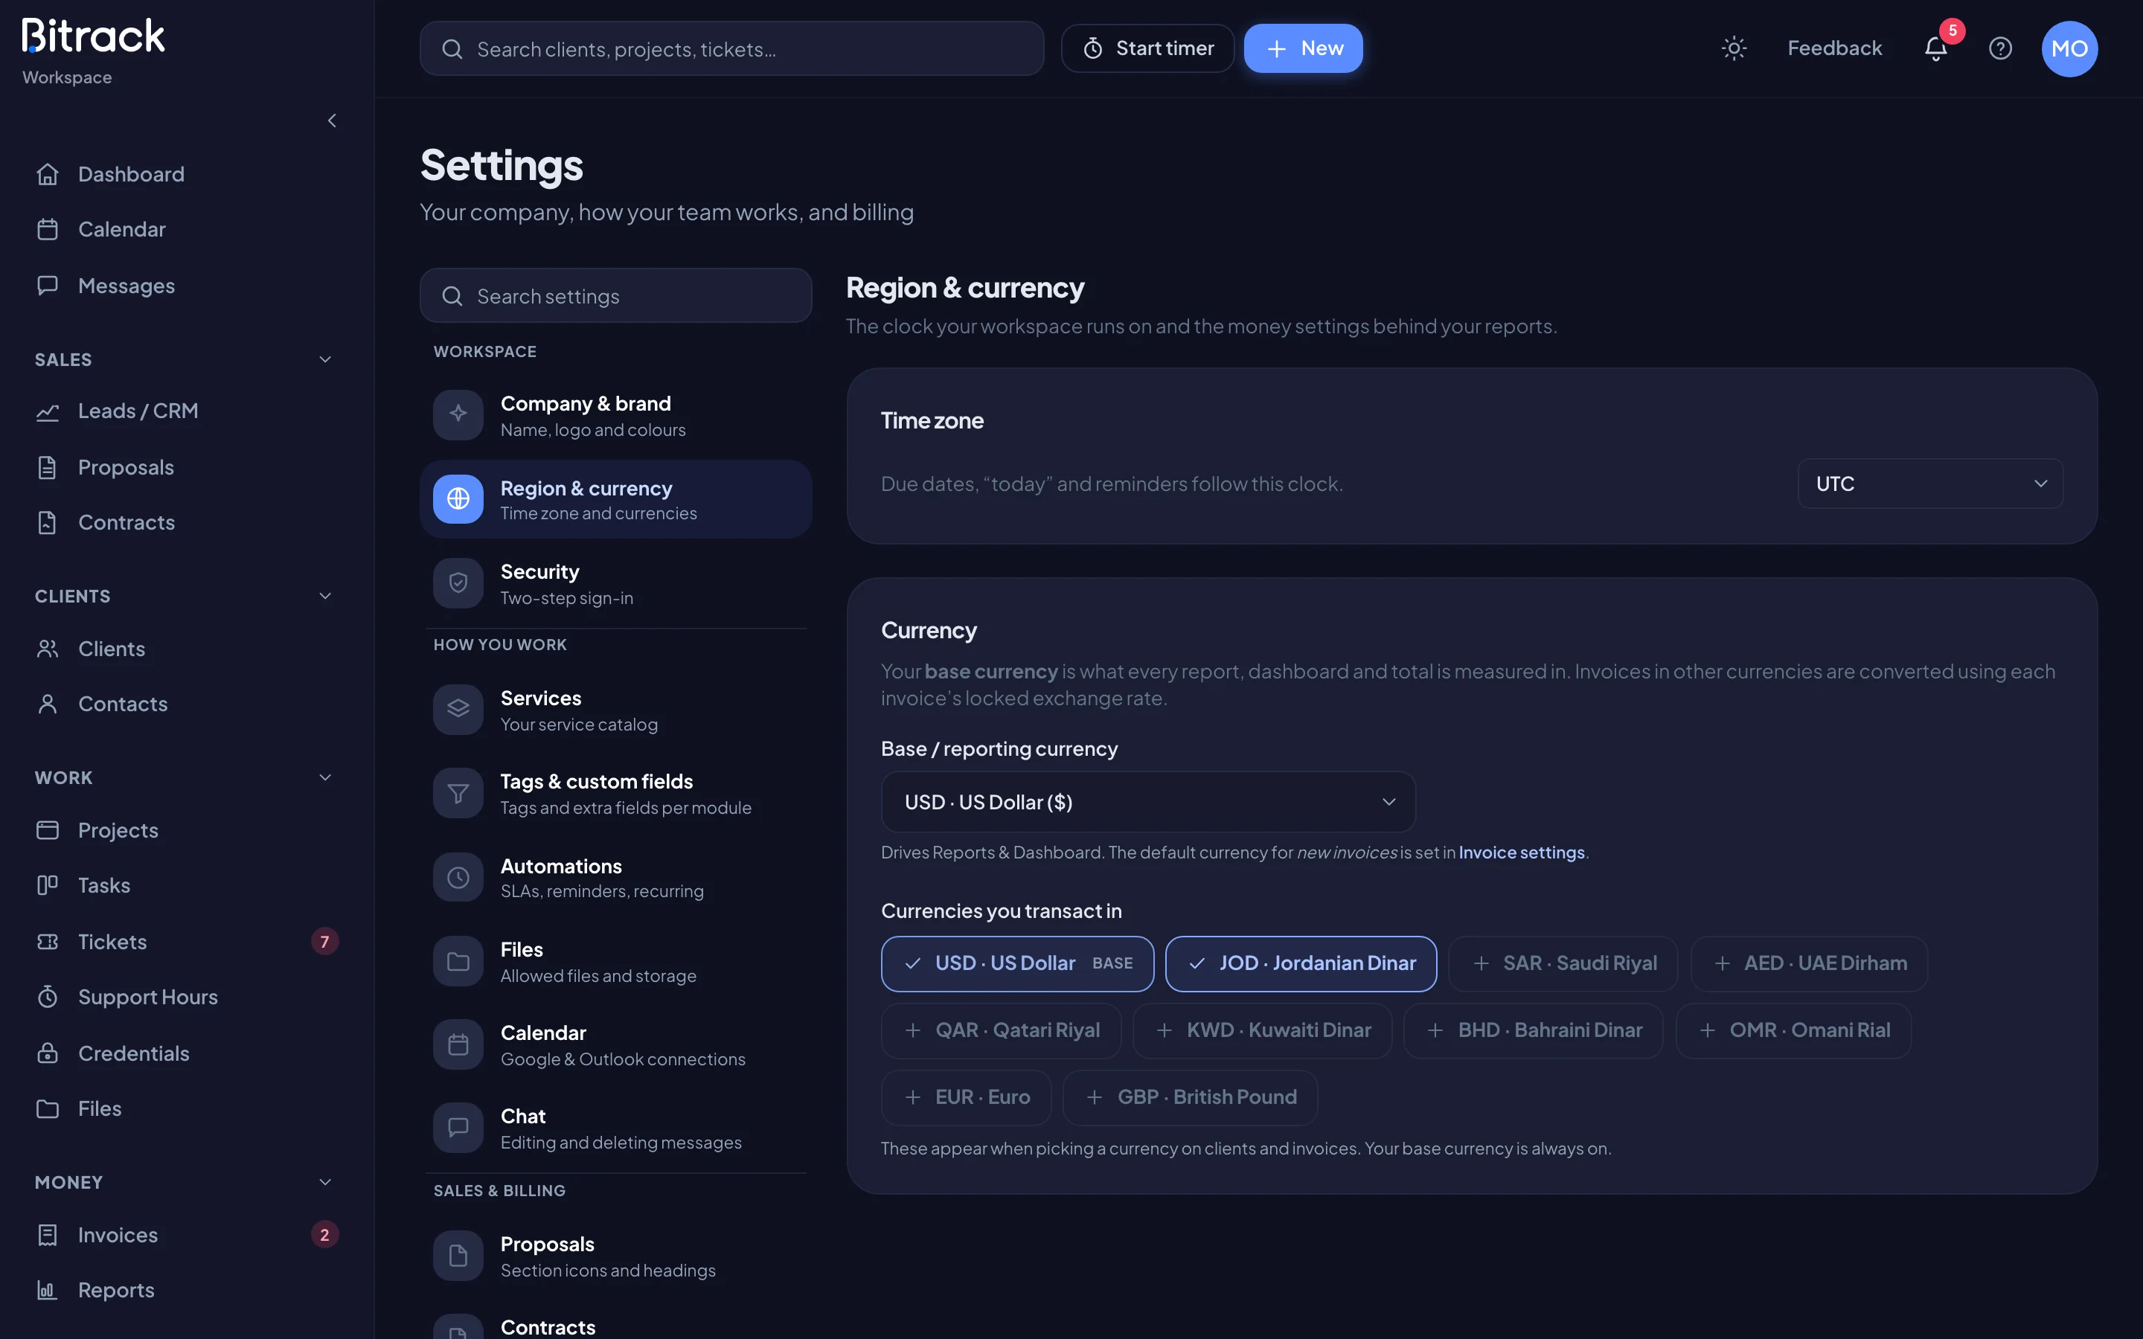The image size is (2143, 1339).
Task: Open the notifications bell
Action: (1936, 48)
